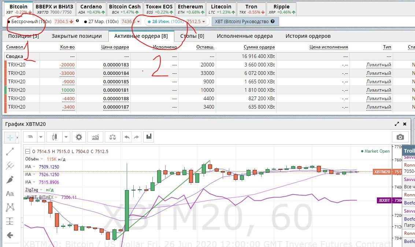415x247 pixels.
Task: Open the Ripple XRP tab
Action: (x=282, y=9)
